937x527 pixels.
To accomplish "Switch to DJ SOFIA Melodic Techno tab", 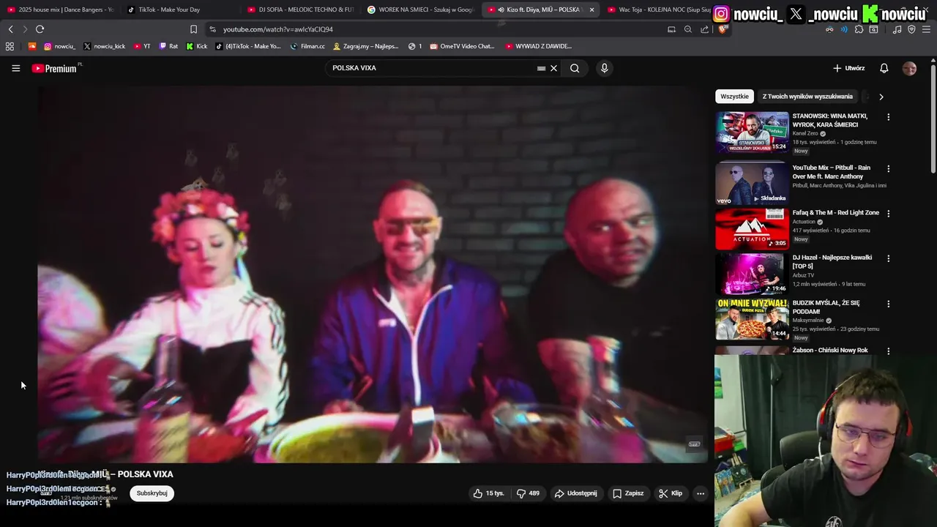I will 300,10.
